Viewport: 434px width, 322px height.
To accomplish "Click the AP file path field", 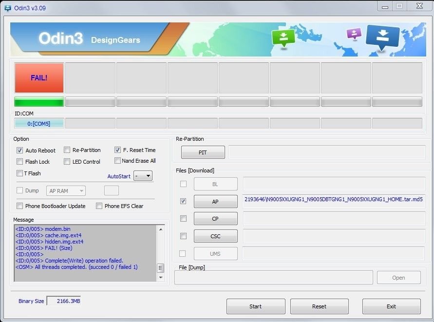I will [x=334, y=201].
